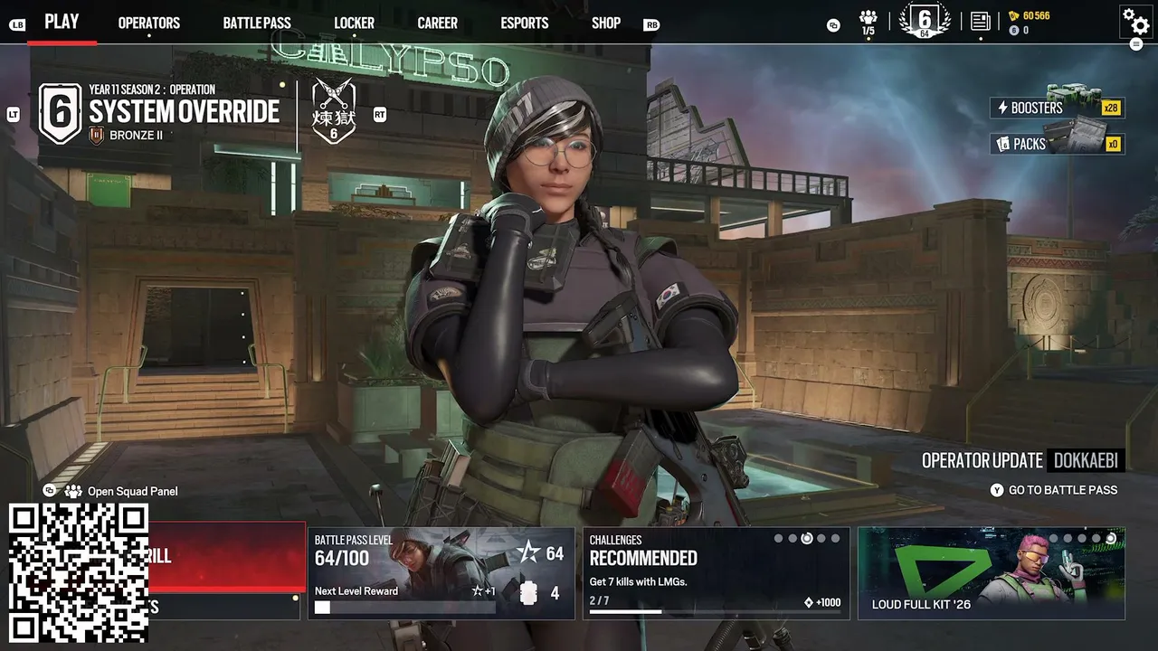Click the Boosters lightning bolt icon

pyautogui.click(x=1002, y=108)
